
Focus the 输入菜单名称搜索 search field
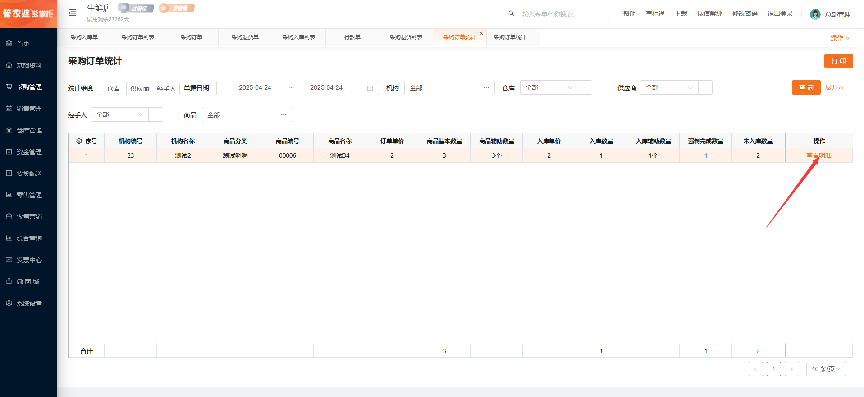(x=564, y=14)
